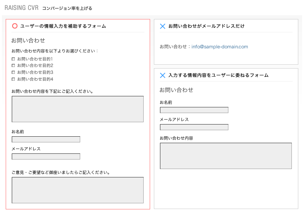Screen dimensions: 304x217
Task: Focus the ご意見・ご要望 textarea in the left form
Action: click(78, 190)
